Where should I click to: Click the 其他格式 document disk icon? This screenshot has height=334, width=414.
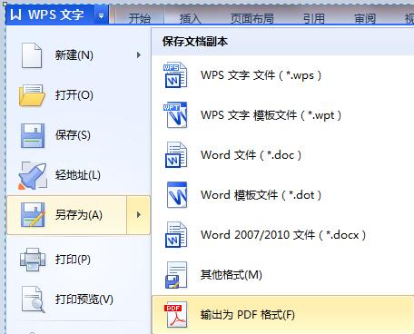(x=176, y=275)
